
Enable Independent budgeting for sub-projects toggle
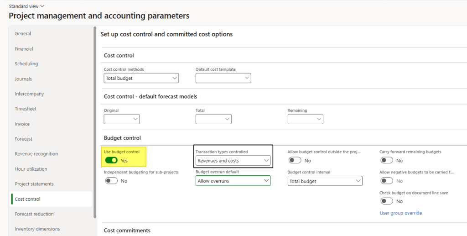coord(111,181)
